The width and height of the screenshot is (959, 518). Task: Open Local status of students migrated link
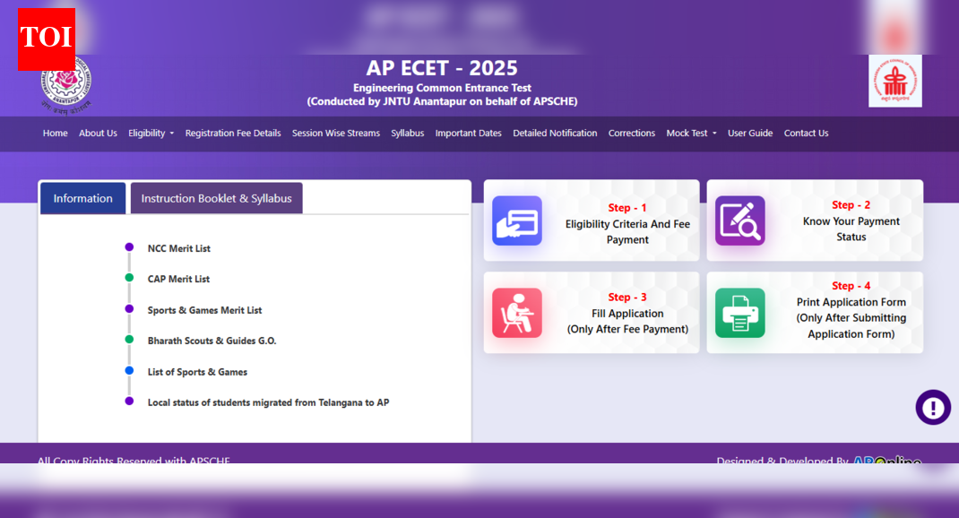click(x=268, y=402)
